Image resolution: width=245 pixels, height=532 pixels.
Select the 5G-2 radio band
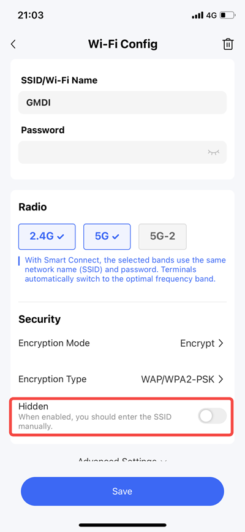(163, 236)
